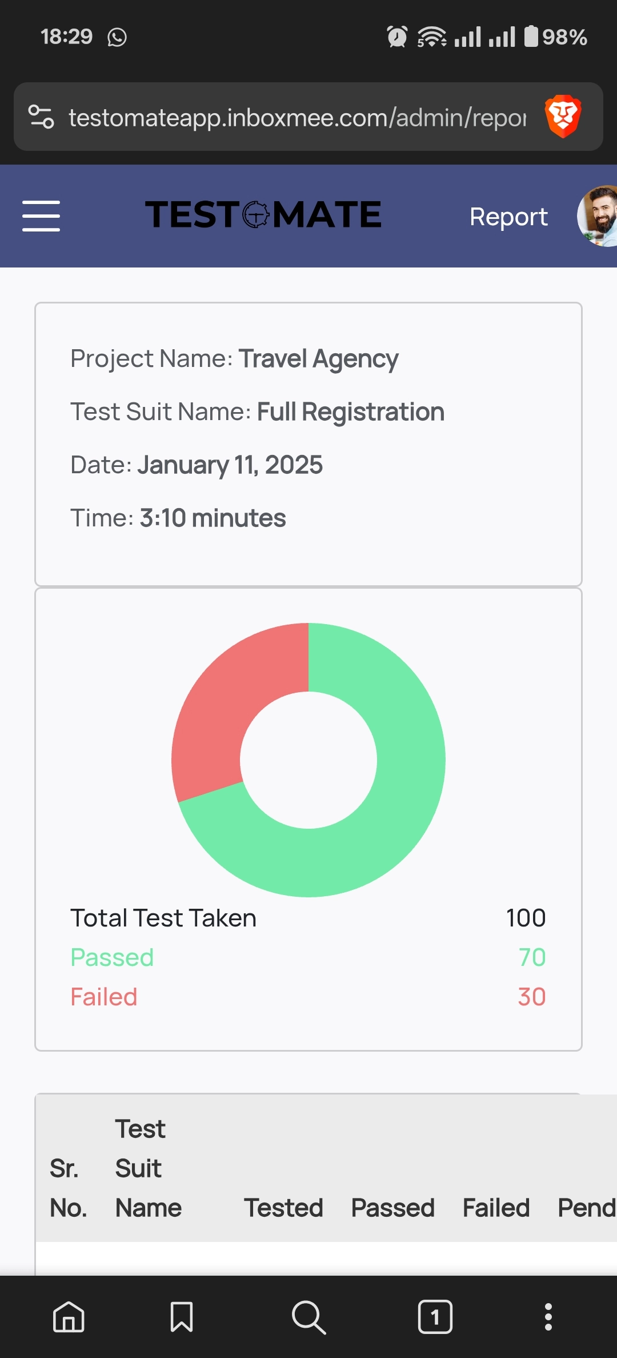Click the Failed legend label
The width and height of the screenshot is (617, 1358).
point(104,997)
